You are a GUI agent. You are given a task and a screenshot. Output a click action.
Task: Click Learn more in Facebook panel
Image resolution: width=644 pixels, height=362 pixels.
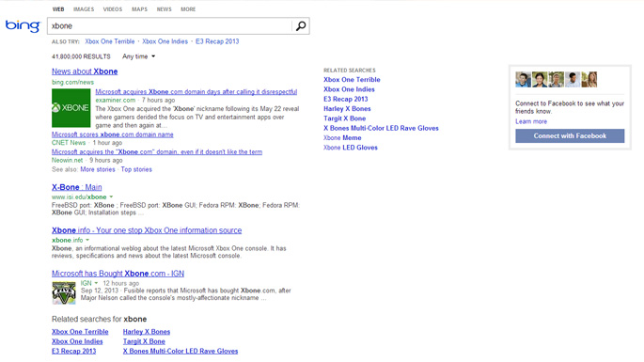[531, 121]
